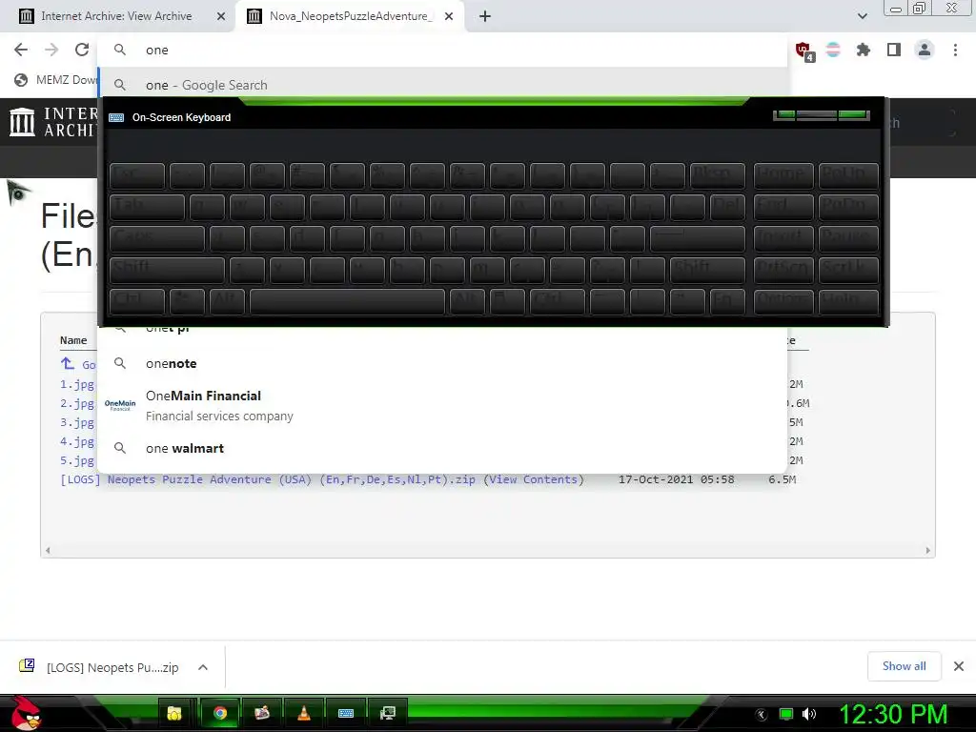Select the OneMain Financial suggestion
Viewport: 976px width, 732px height.
click(443, 405)
